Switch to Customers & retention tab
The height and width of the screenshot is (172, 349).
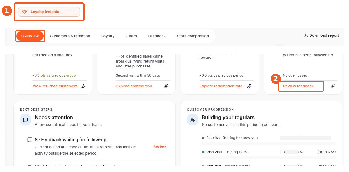pyautogui.click(x=70, y=36)
